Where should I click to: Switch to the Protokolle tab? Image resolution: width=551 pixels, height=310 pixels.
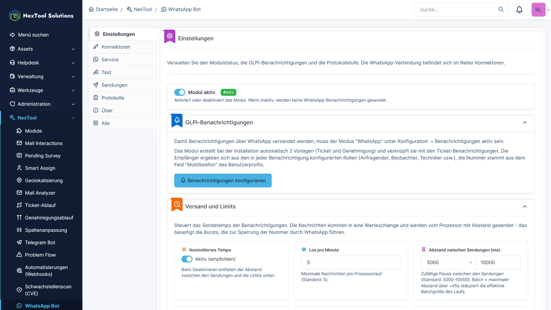[x=123, y=98]
